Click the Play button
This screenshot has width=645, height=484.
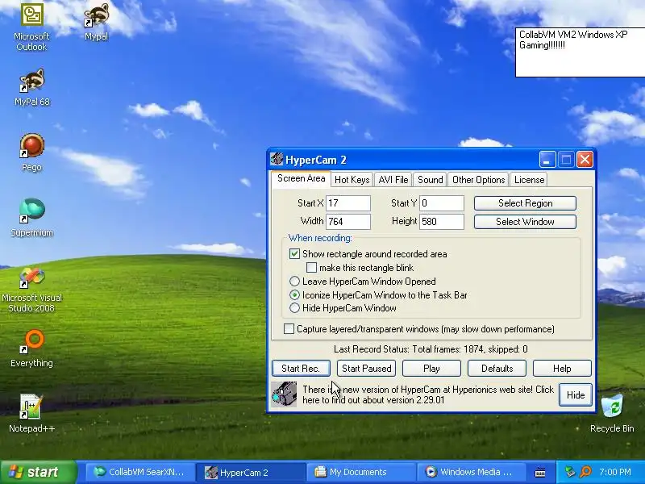click(431, 369)
